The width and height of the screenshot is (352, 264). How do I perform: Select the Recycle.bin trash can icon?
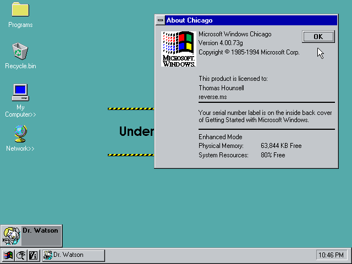click(x=20, y=51)
